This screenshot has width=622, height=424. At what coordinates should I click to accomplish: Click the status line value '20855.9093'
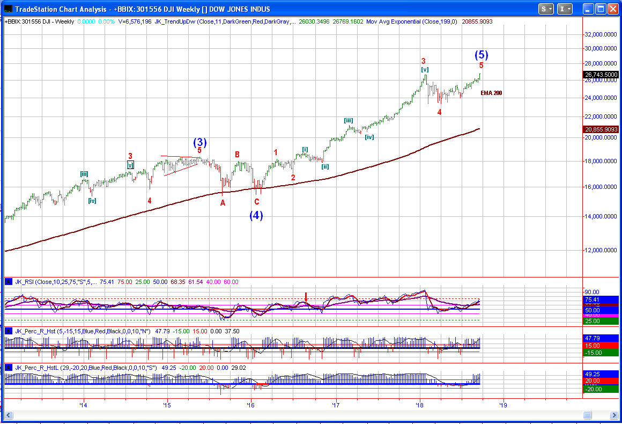point(477,22)
